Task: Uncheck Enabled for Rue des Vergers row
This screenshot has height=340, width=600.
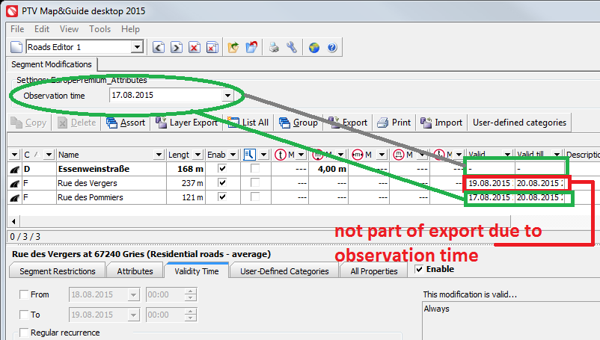Action: pos(221,183)
